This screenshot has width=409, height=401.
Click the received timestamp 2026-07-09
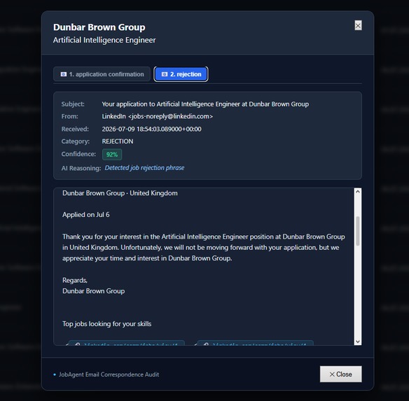point(151,129)
